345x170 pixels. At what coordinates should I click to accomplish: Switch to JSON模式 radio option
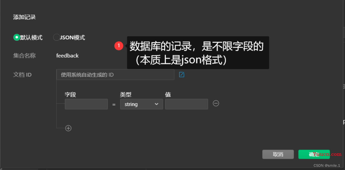[x=56, y=37]
